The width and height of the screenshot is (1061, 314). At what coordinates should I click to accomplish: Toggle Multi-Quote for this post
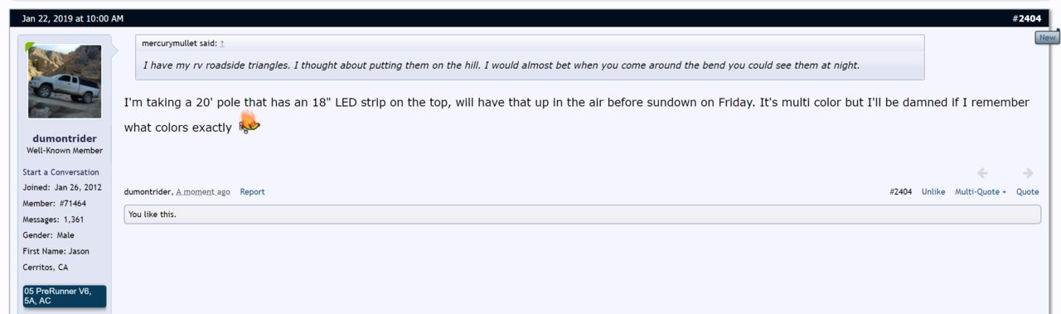(x=981, y=191)
